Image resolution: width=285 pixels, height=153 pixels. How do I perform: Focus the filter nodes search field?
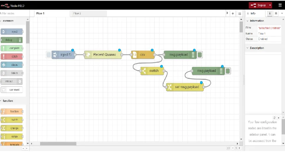click(x=15, y=13)
